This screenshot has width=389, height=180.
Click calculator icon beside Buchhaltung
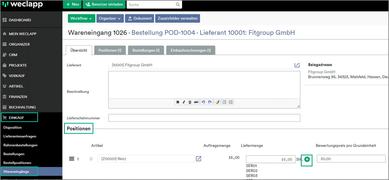click(5, 107)
